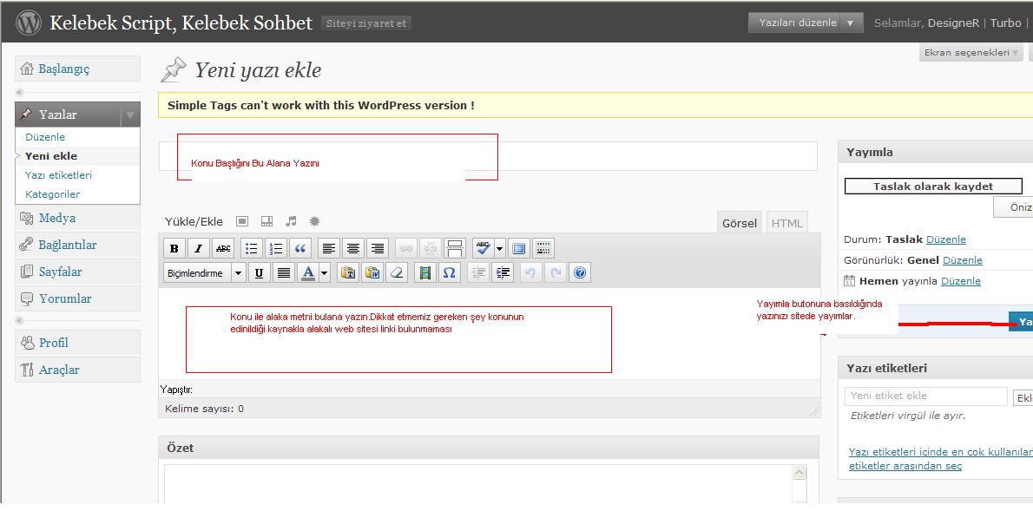
Task: Expand the Ekran seçenekleri panel
Action: [x=971, y=53]
